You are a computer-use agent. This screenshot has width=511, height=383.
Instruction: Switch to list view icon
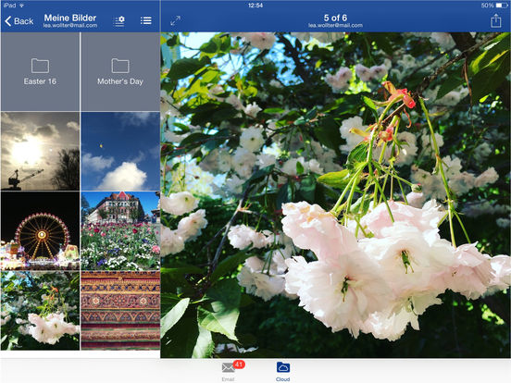(146, 20)
